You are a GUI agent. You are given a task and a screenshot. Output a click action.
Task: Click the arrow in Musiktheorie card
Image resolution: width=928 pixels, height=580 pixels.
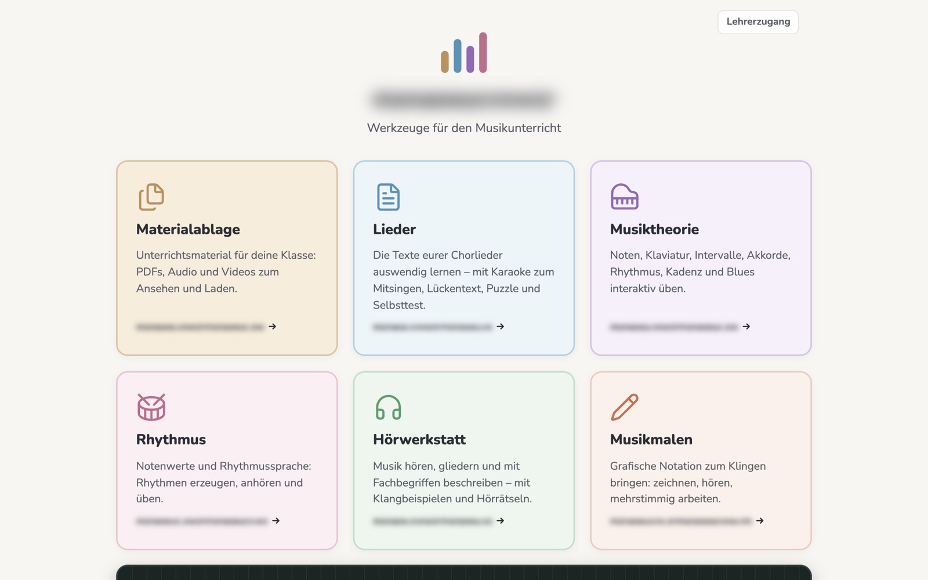746,327
